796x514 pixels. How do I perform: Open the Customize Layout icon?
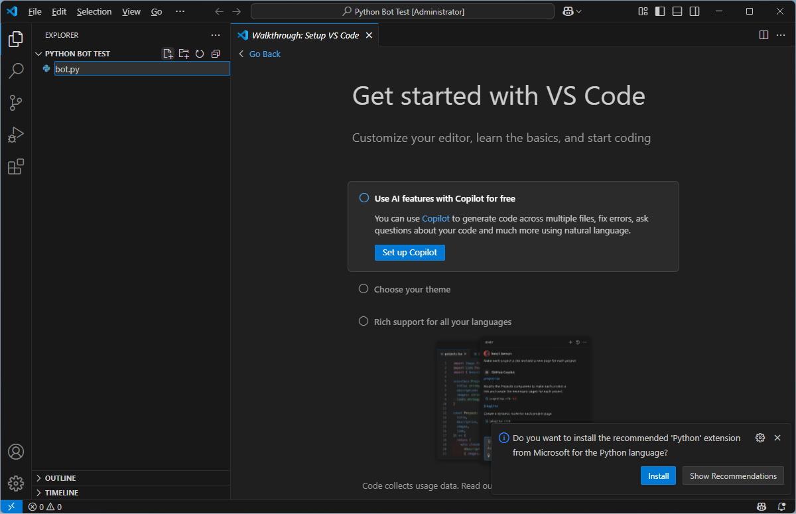643,11
